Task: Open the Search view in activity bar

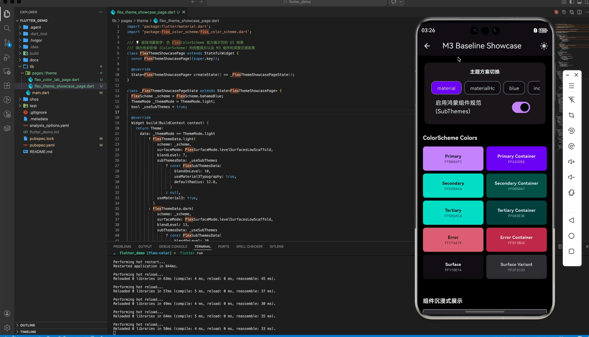Action: coord(7,28)
